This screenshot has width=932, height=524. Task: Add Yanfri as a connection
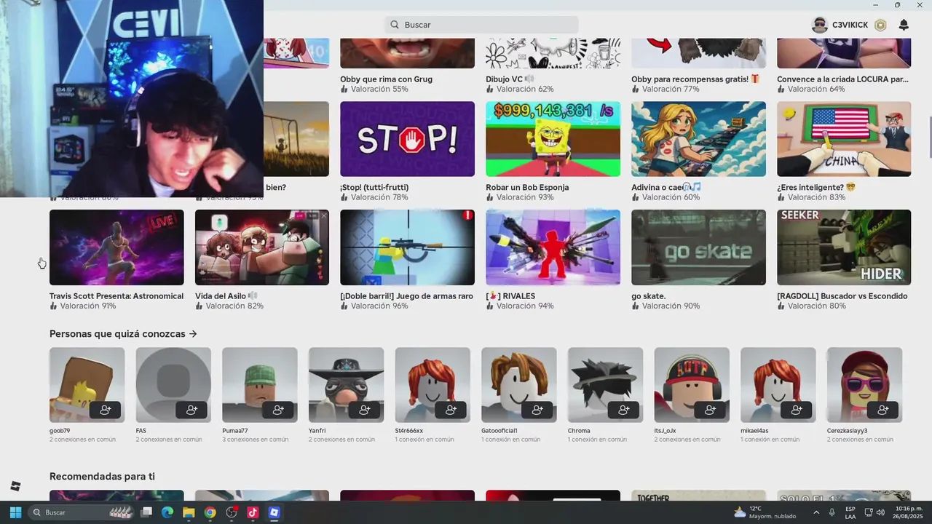(364, 410)
